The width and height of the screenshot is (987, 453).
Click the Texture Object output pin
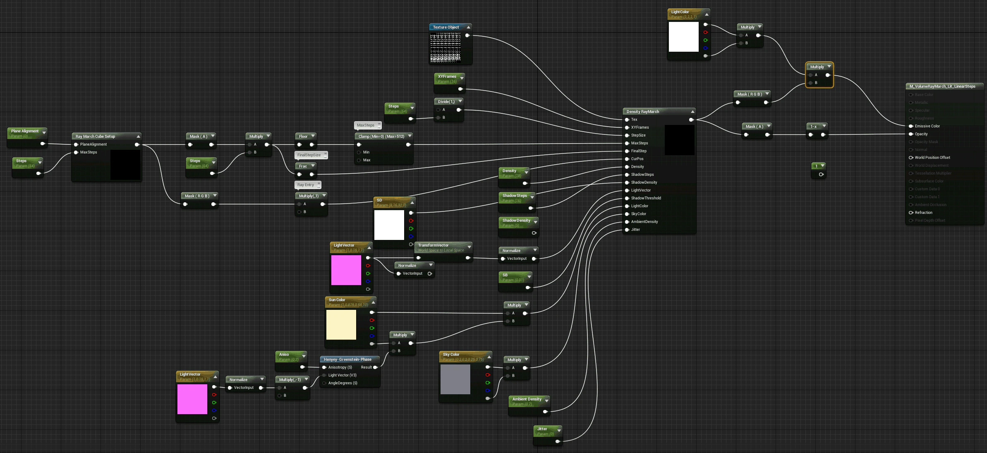(467, 36)
